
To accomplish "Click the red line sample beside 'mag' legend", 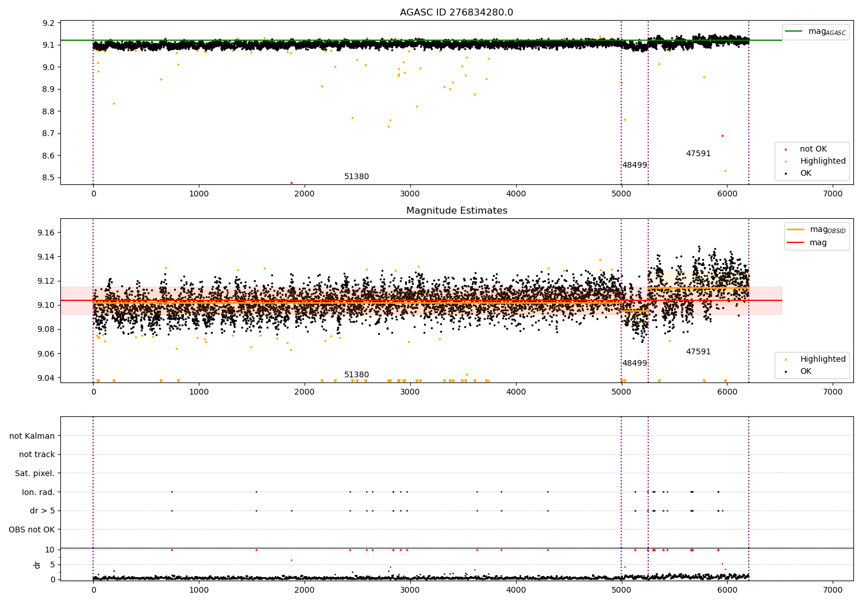I will [x=795, y=243].
